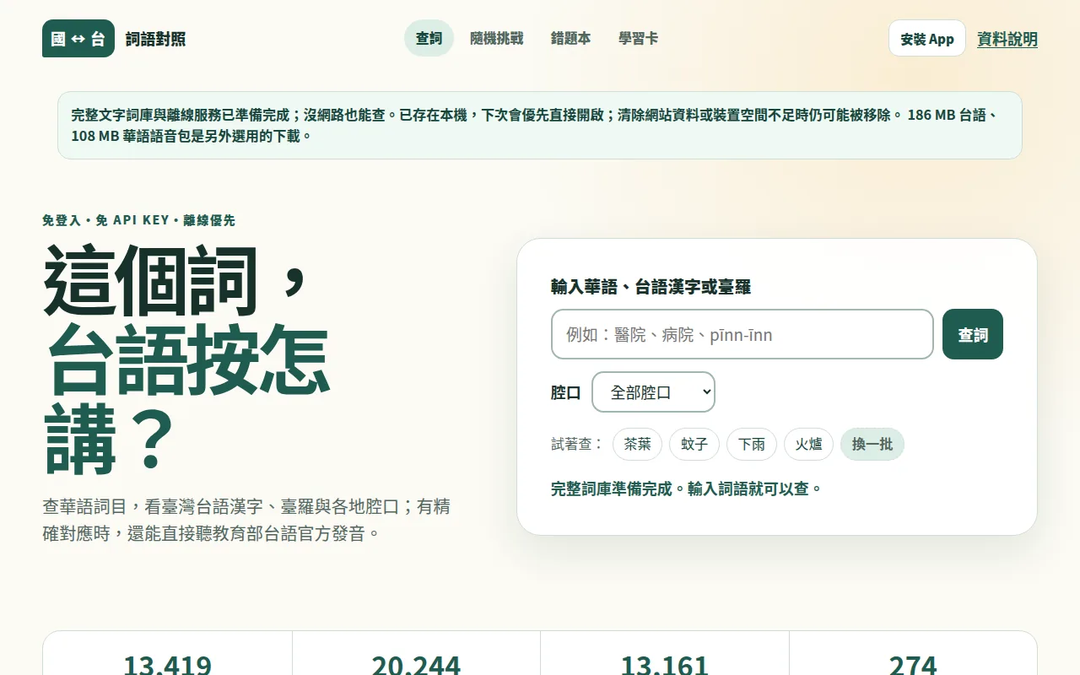Select the 火爐 suggestion chip
This screenshot has width=1080, height=675.
coord(808,444)
